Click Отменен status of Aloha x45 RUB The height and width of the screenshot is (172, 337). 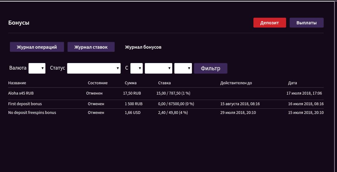tap(94, 93)
